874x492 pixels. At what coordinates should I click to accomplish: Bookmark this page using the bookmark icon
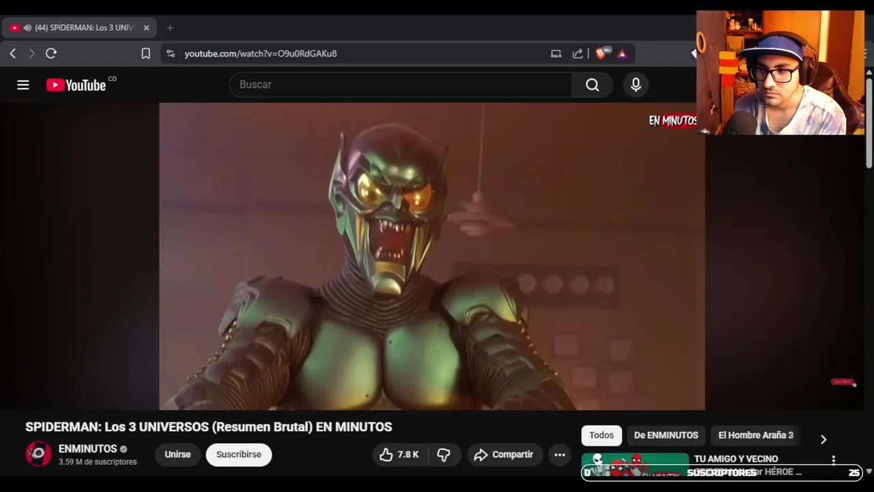[x=145, y=53]
